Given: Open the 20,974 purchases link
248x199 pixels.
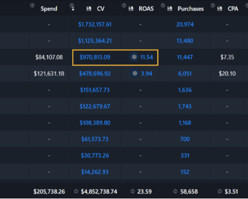Looking at the screenshot, I should 185,25.
